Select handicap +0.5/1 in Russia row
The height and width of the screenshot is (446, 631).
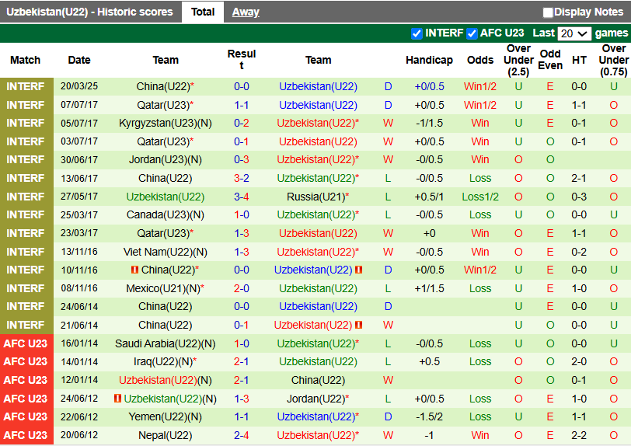tap(430, 197)
